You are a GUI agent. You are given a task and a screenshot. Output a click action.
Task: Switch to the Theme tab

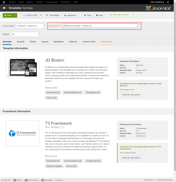coord(33,42)
